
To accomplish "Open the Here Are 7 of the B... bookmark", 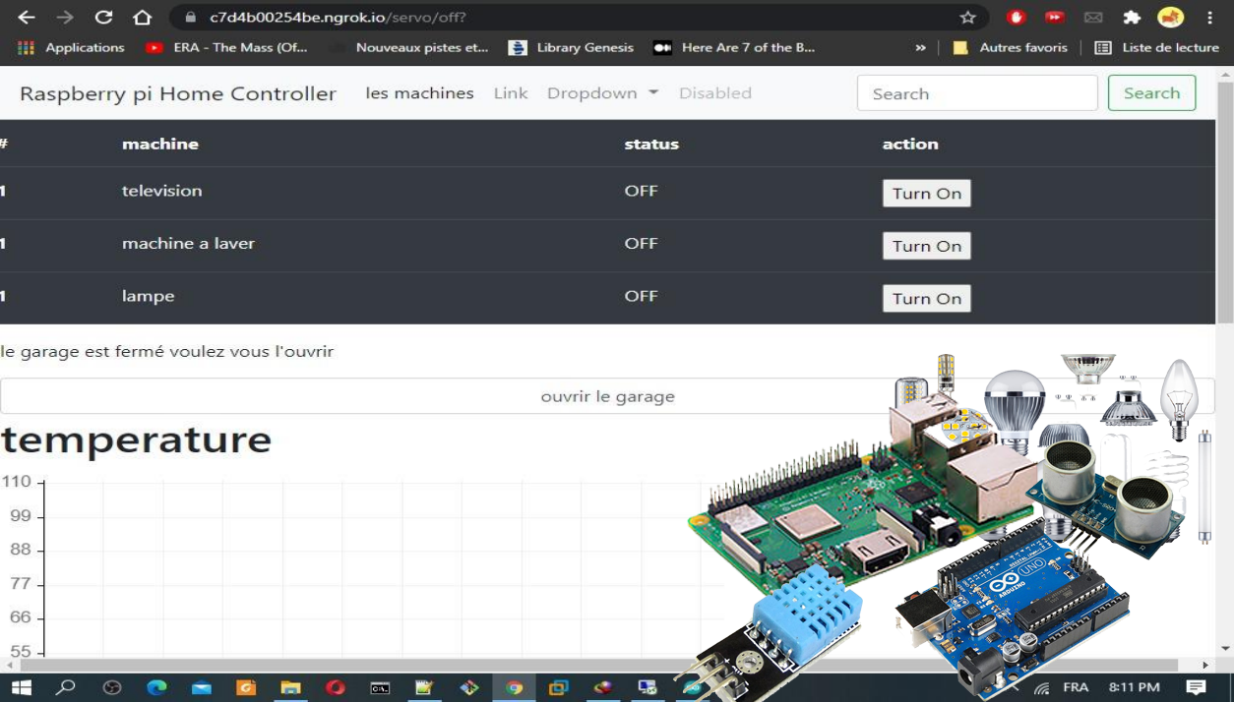I will click(735, 47).
